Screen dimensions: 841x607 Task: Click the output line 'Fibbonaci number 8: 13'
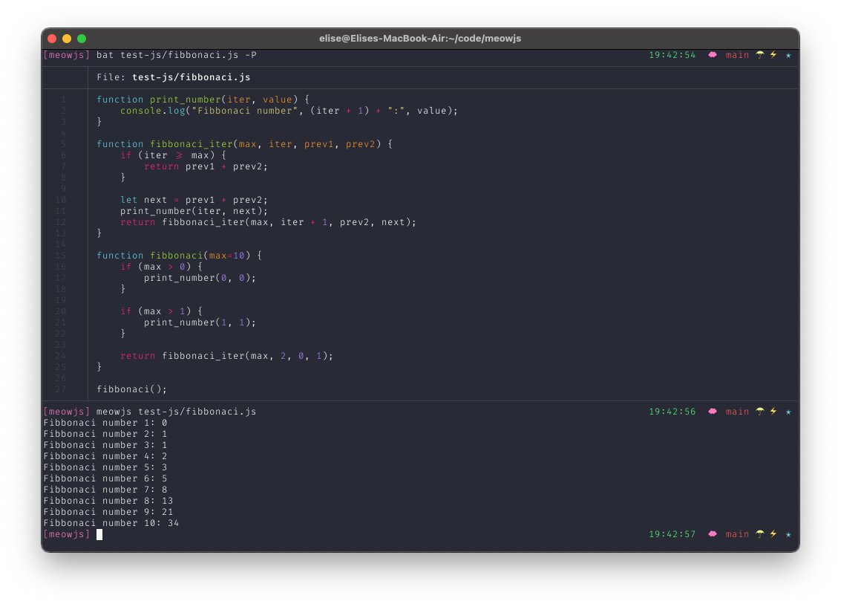[x=108, y=501]
